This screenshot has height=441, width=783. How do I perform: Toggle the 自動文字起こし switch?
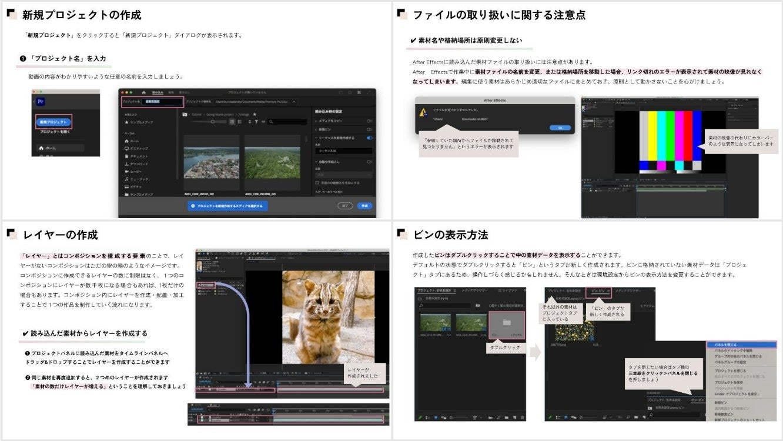point(369,162)
